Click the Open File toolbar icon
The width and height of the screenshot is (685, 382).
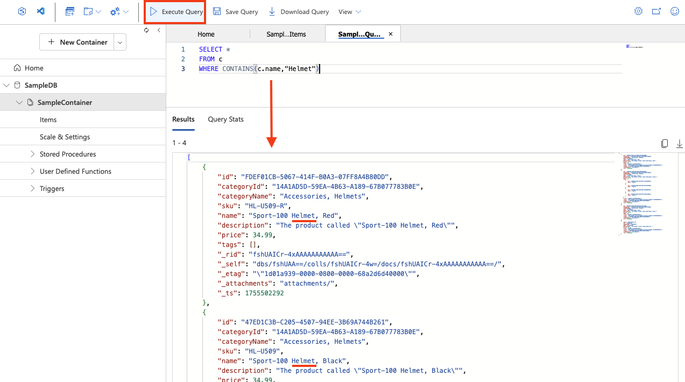(x=88, y=10)
